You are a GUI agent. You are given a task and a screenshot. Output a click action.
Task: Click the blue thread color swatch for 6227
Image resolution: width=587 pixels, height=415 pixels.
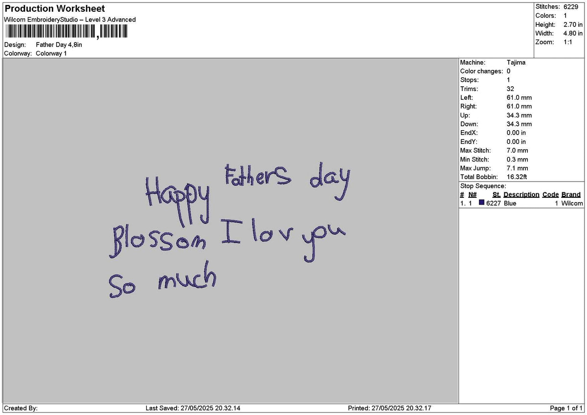coord(482,203)
